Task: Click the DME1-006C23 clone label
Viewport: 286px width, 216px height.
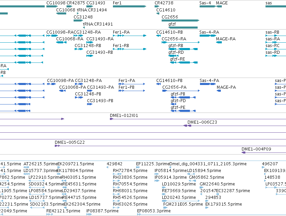Action: pos(202,122)
